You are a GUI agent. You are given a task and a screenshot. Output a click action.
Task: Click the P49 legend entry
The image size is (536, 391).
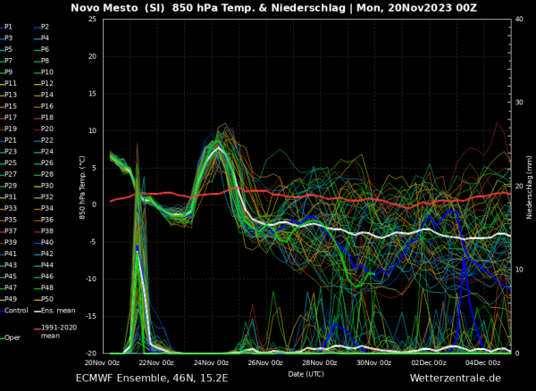click(8, 299)
